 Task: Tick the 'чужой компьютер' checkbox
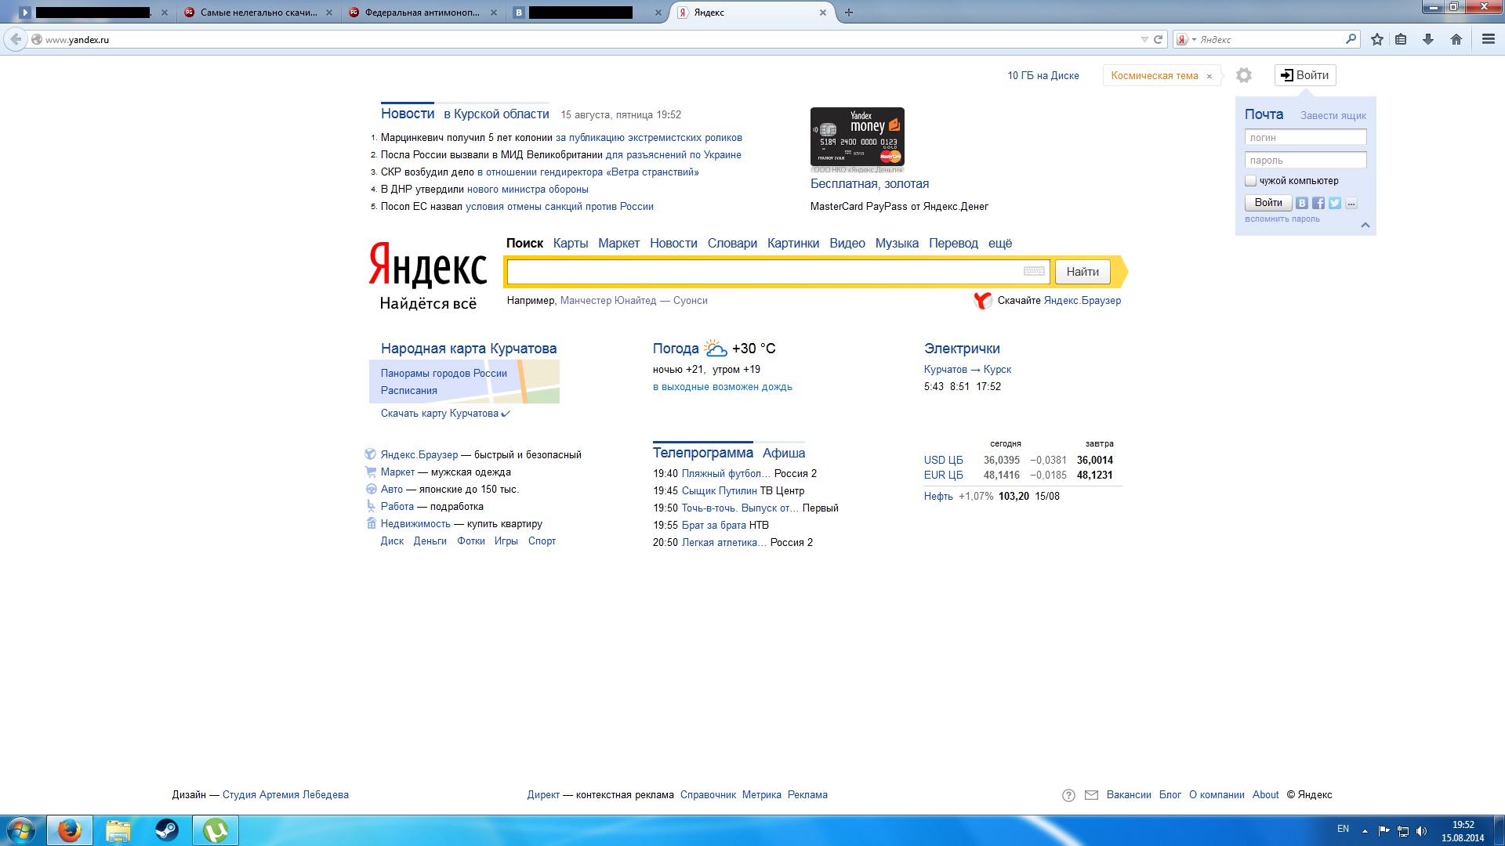click(1251, 181)
